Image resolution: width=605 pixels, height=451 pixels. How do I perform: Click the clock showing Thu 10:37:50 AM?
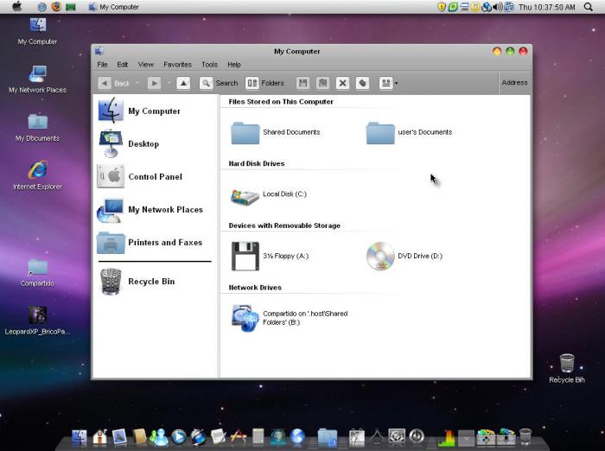[x=547, y=7]
